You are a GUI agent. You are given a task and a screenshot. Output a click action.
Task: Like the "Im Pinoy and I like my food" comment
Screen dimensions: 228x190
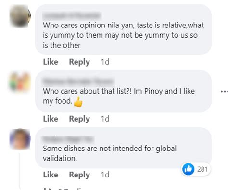pos(51,119)
